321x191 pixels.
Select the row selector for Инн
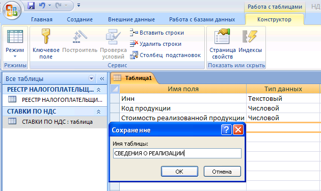click(x=115, y=98)
